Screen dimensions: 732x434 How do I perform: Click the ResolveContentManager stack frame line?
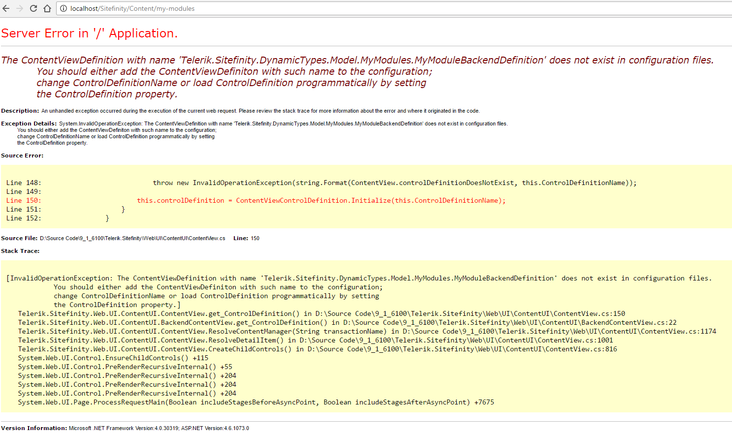tap(367, 331)
